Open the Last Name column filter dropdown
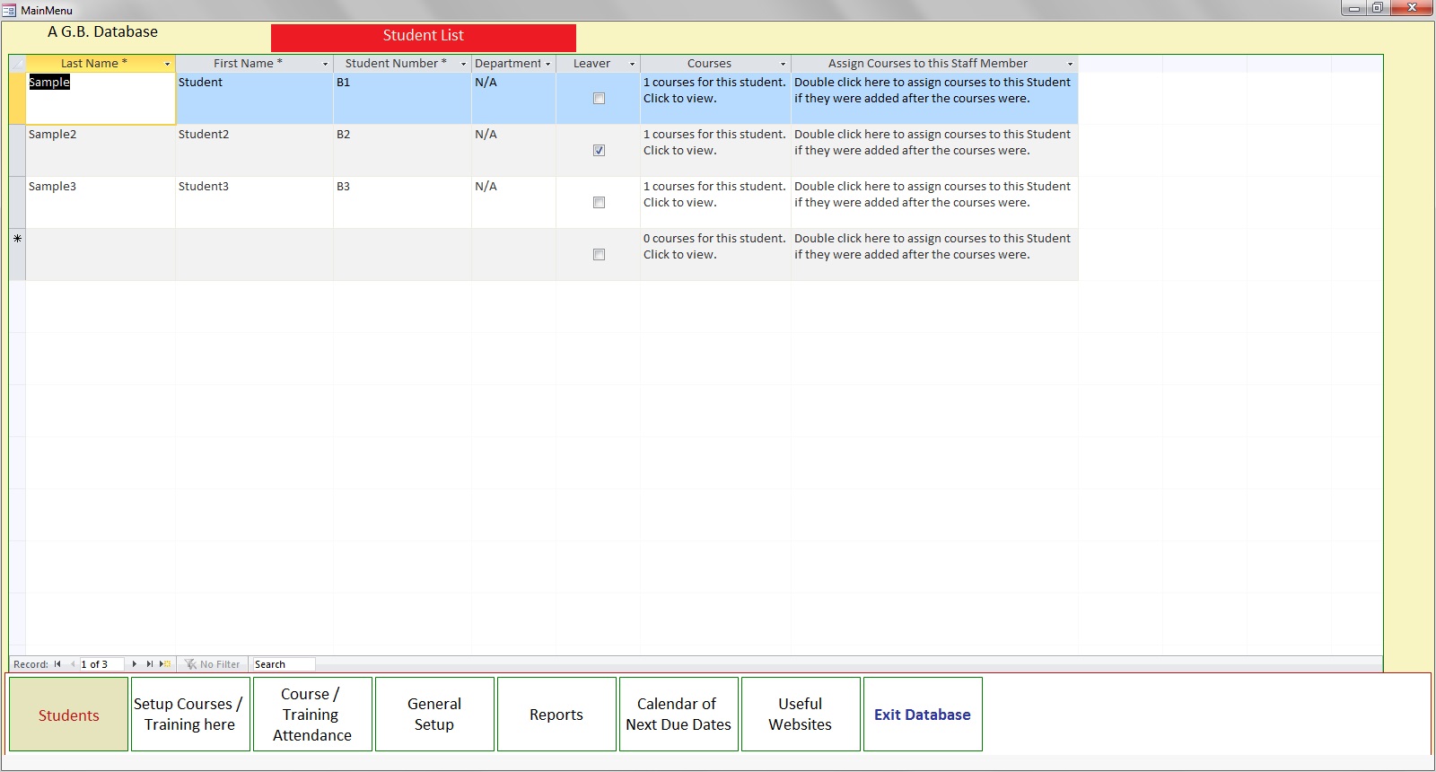 point(167,64)
